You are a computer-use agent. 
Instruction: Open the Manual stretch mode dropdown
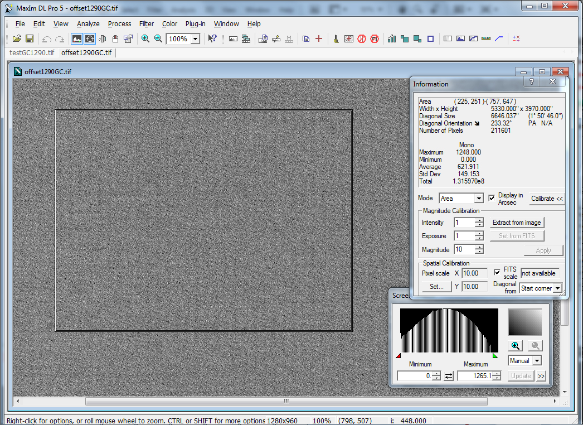(537, 361)
